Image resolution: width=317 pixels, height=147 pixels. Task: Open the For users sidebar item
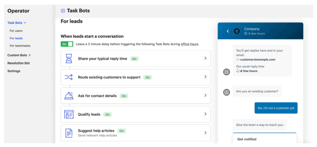pyautogui.click(x=16, y=31)
